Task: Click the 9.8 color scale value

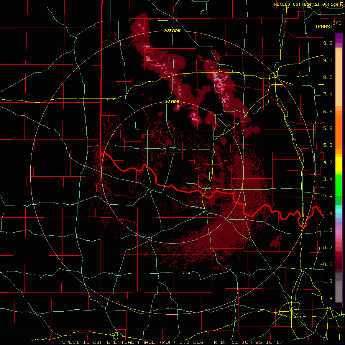Action: point(328,43)
